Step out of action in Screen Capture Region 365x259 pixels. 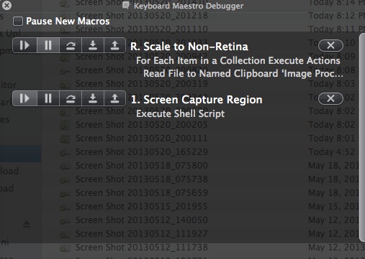[x=114, y=98]
